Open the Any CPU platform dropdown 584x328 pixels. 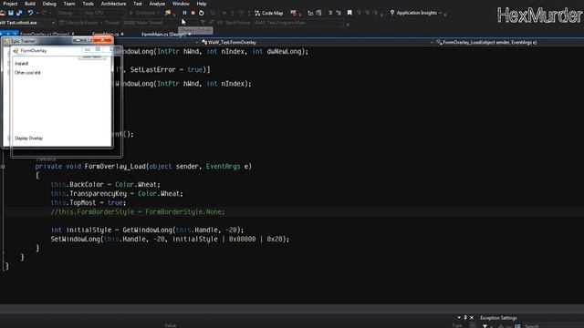(104, 13)
